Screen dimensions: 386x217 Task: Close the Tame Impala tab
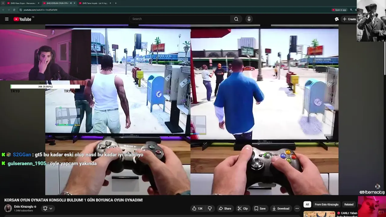point(110,3)
